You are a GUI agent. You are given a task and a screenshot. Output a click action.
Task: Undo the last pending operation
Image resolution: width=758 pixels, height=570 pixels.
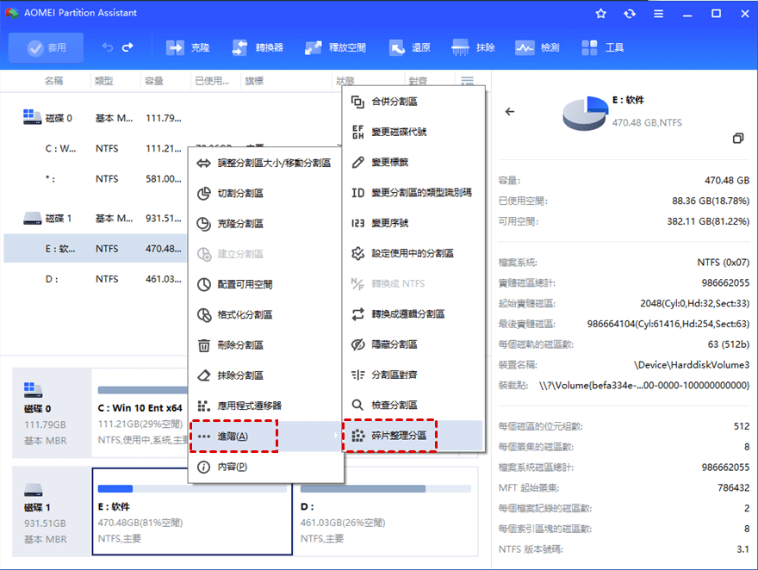click(x=108, y=47)
